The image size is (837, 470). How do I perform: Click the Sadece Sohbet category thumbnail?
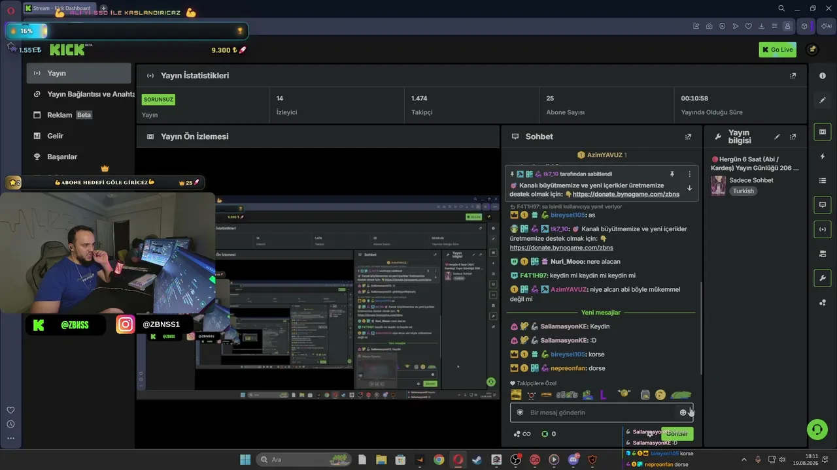(718, 185)
